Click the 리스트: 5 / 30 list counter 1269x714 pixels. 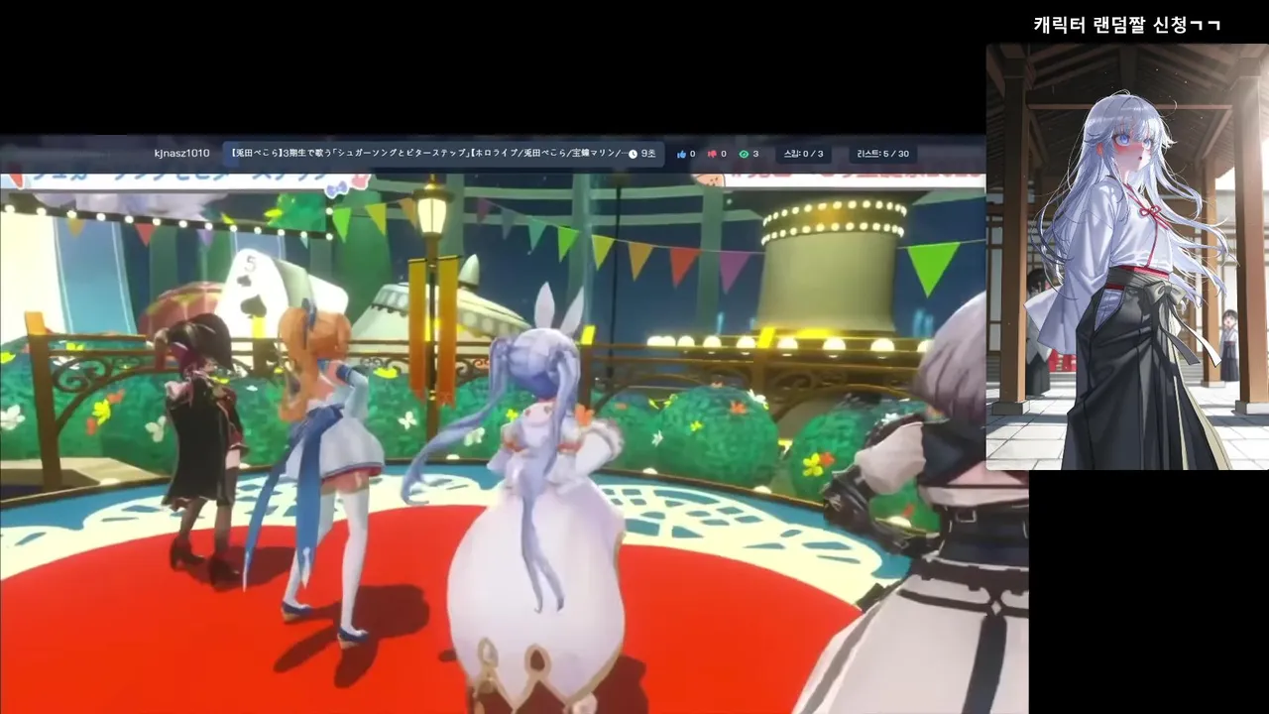882,154
